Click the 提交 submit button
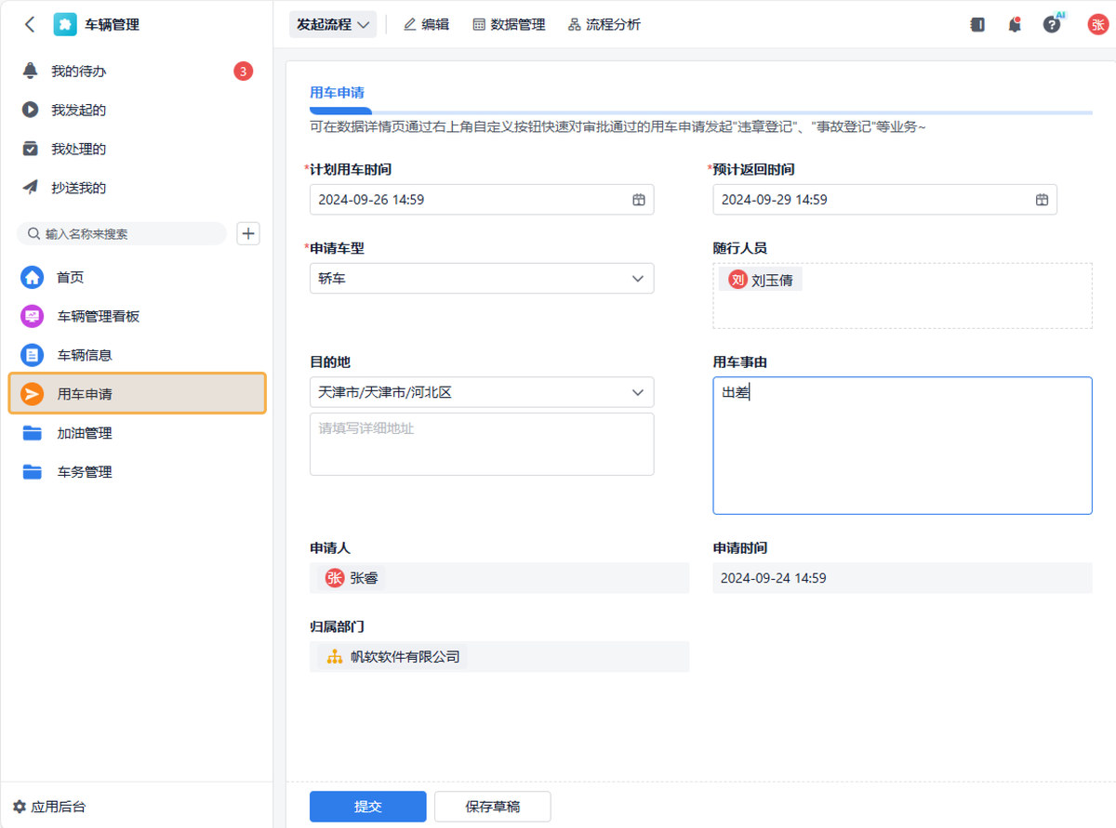This screenshot has width=1116, height=828. click(x=367, y=807)
